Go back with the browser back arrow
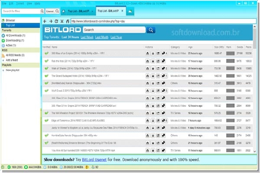 [45, 21]
